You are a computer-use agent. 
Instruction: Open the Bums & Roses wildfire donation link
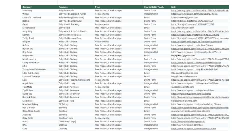[x=200, y=97]
